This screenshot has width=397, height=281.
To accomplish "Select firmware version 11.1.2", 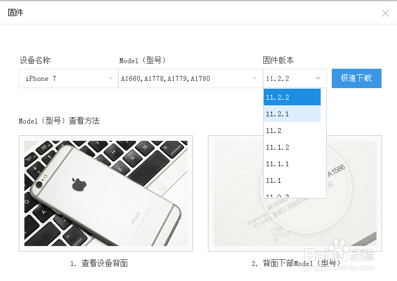I will coord(292,147).
